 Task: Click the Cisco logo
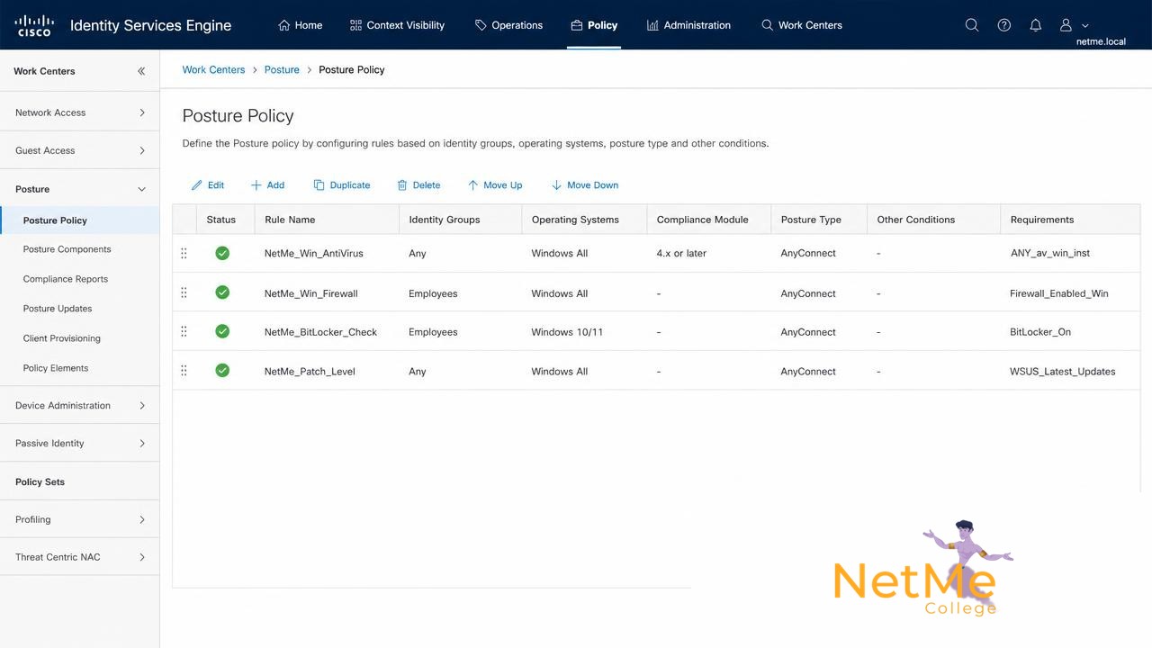point(34,24)
